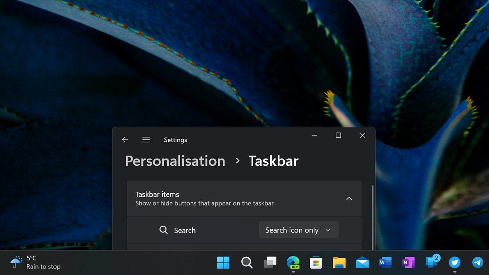Open the Search icon only dropdown
489x275 pixels.
tap(299, 230)
